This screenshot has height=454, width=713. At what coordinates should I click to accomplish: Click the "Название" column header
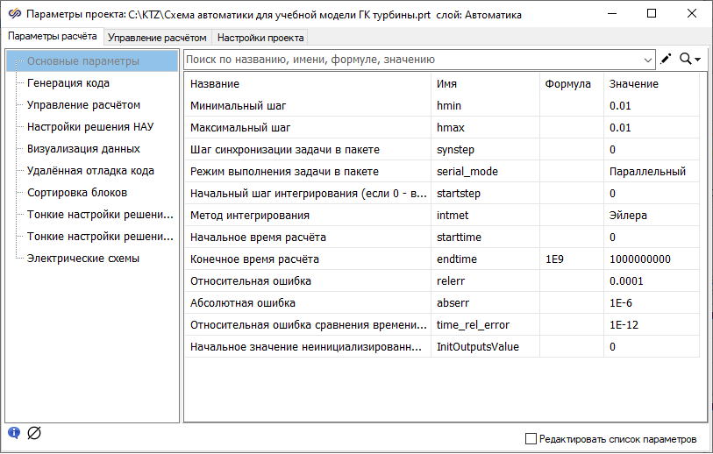[x=215, y=83]
